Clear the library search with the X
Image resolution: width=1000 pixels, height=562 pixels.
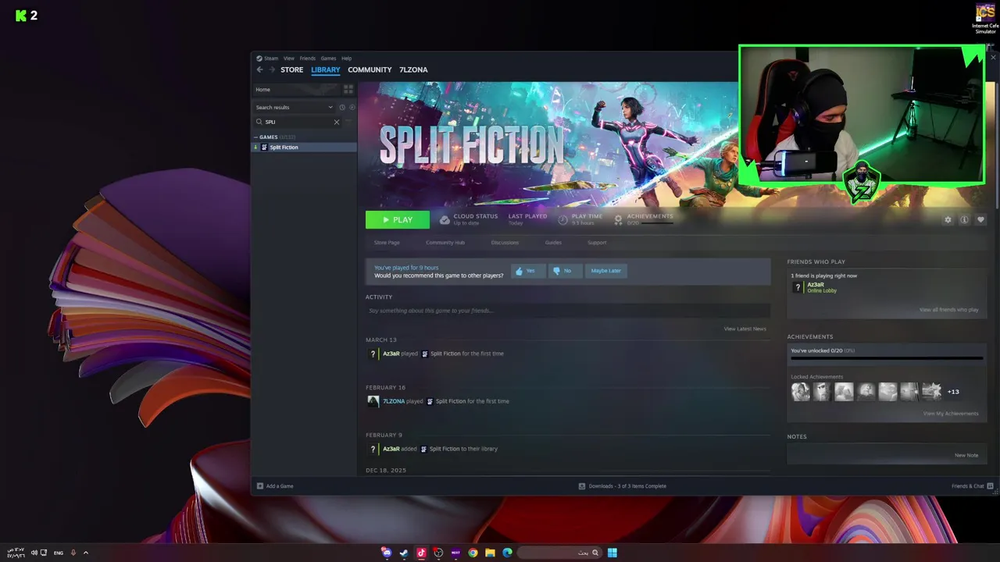tap(337, 122)
